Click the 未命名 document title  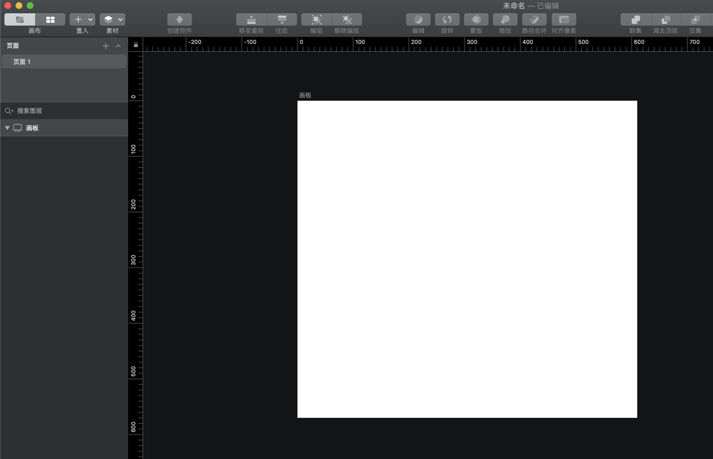tap(514, 6)
